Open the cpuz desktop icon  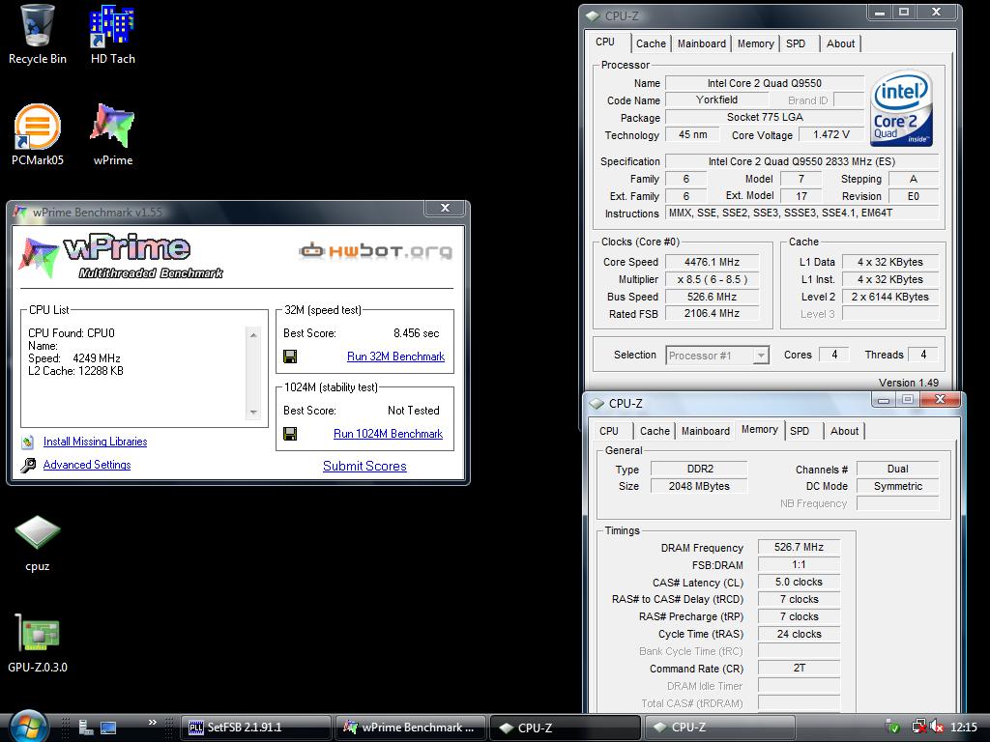[38, 543]
